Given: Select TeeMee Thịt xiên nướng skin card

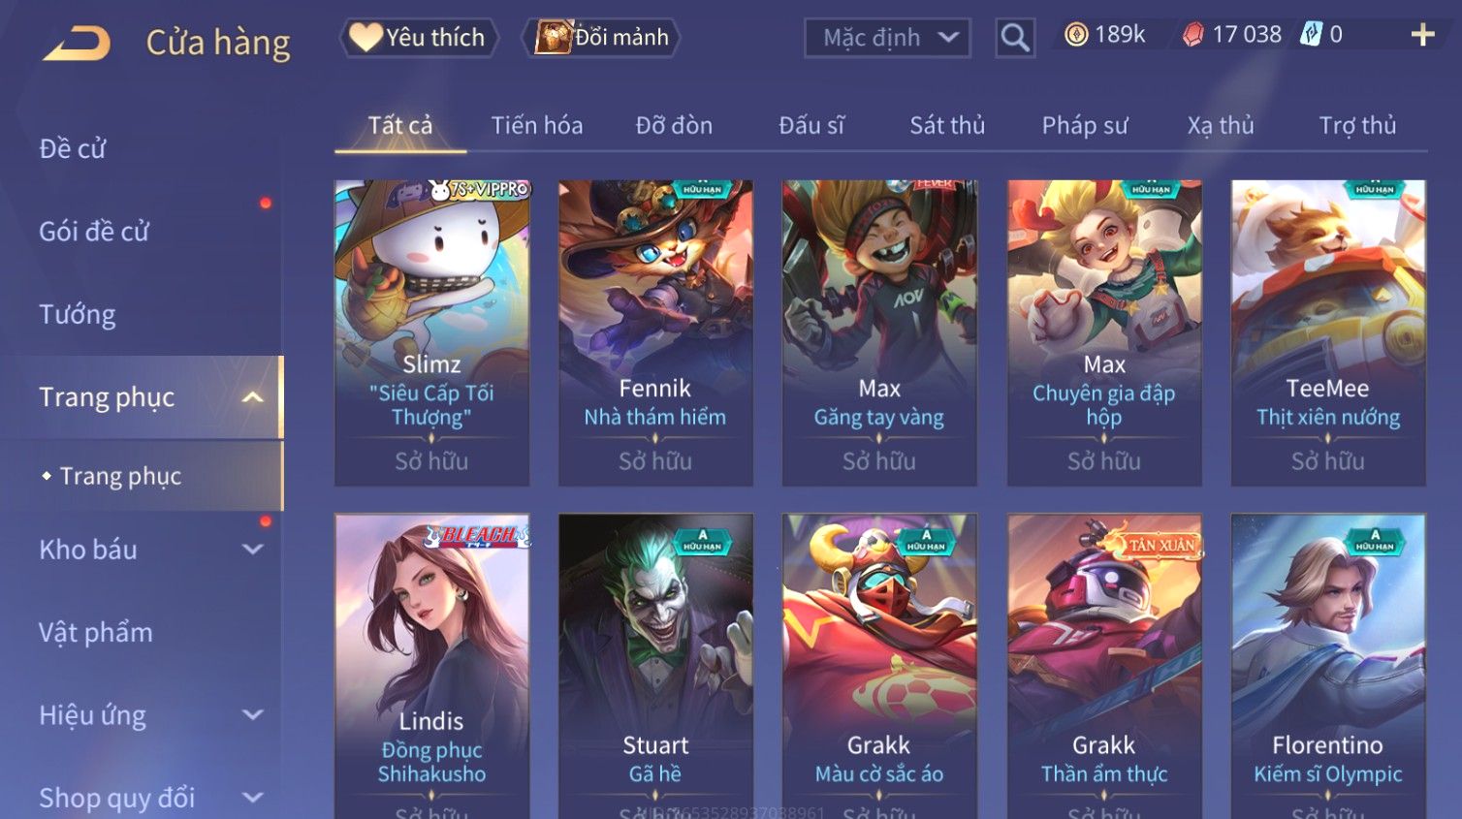Looking at the screenshot, I should click(1328, 332).
